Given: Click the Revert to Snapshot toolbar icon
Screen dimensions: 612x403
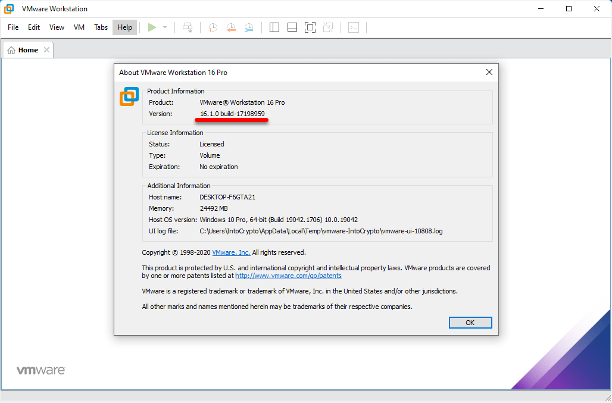Looking at the screenshot, I should tap(231, 27).
